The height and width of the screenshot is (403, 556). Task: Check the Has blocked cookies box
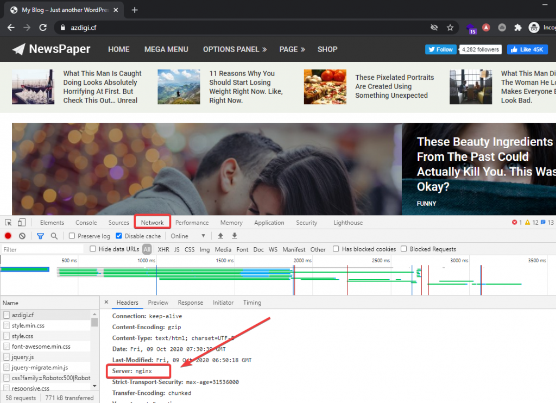point(336,249)
